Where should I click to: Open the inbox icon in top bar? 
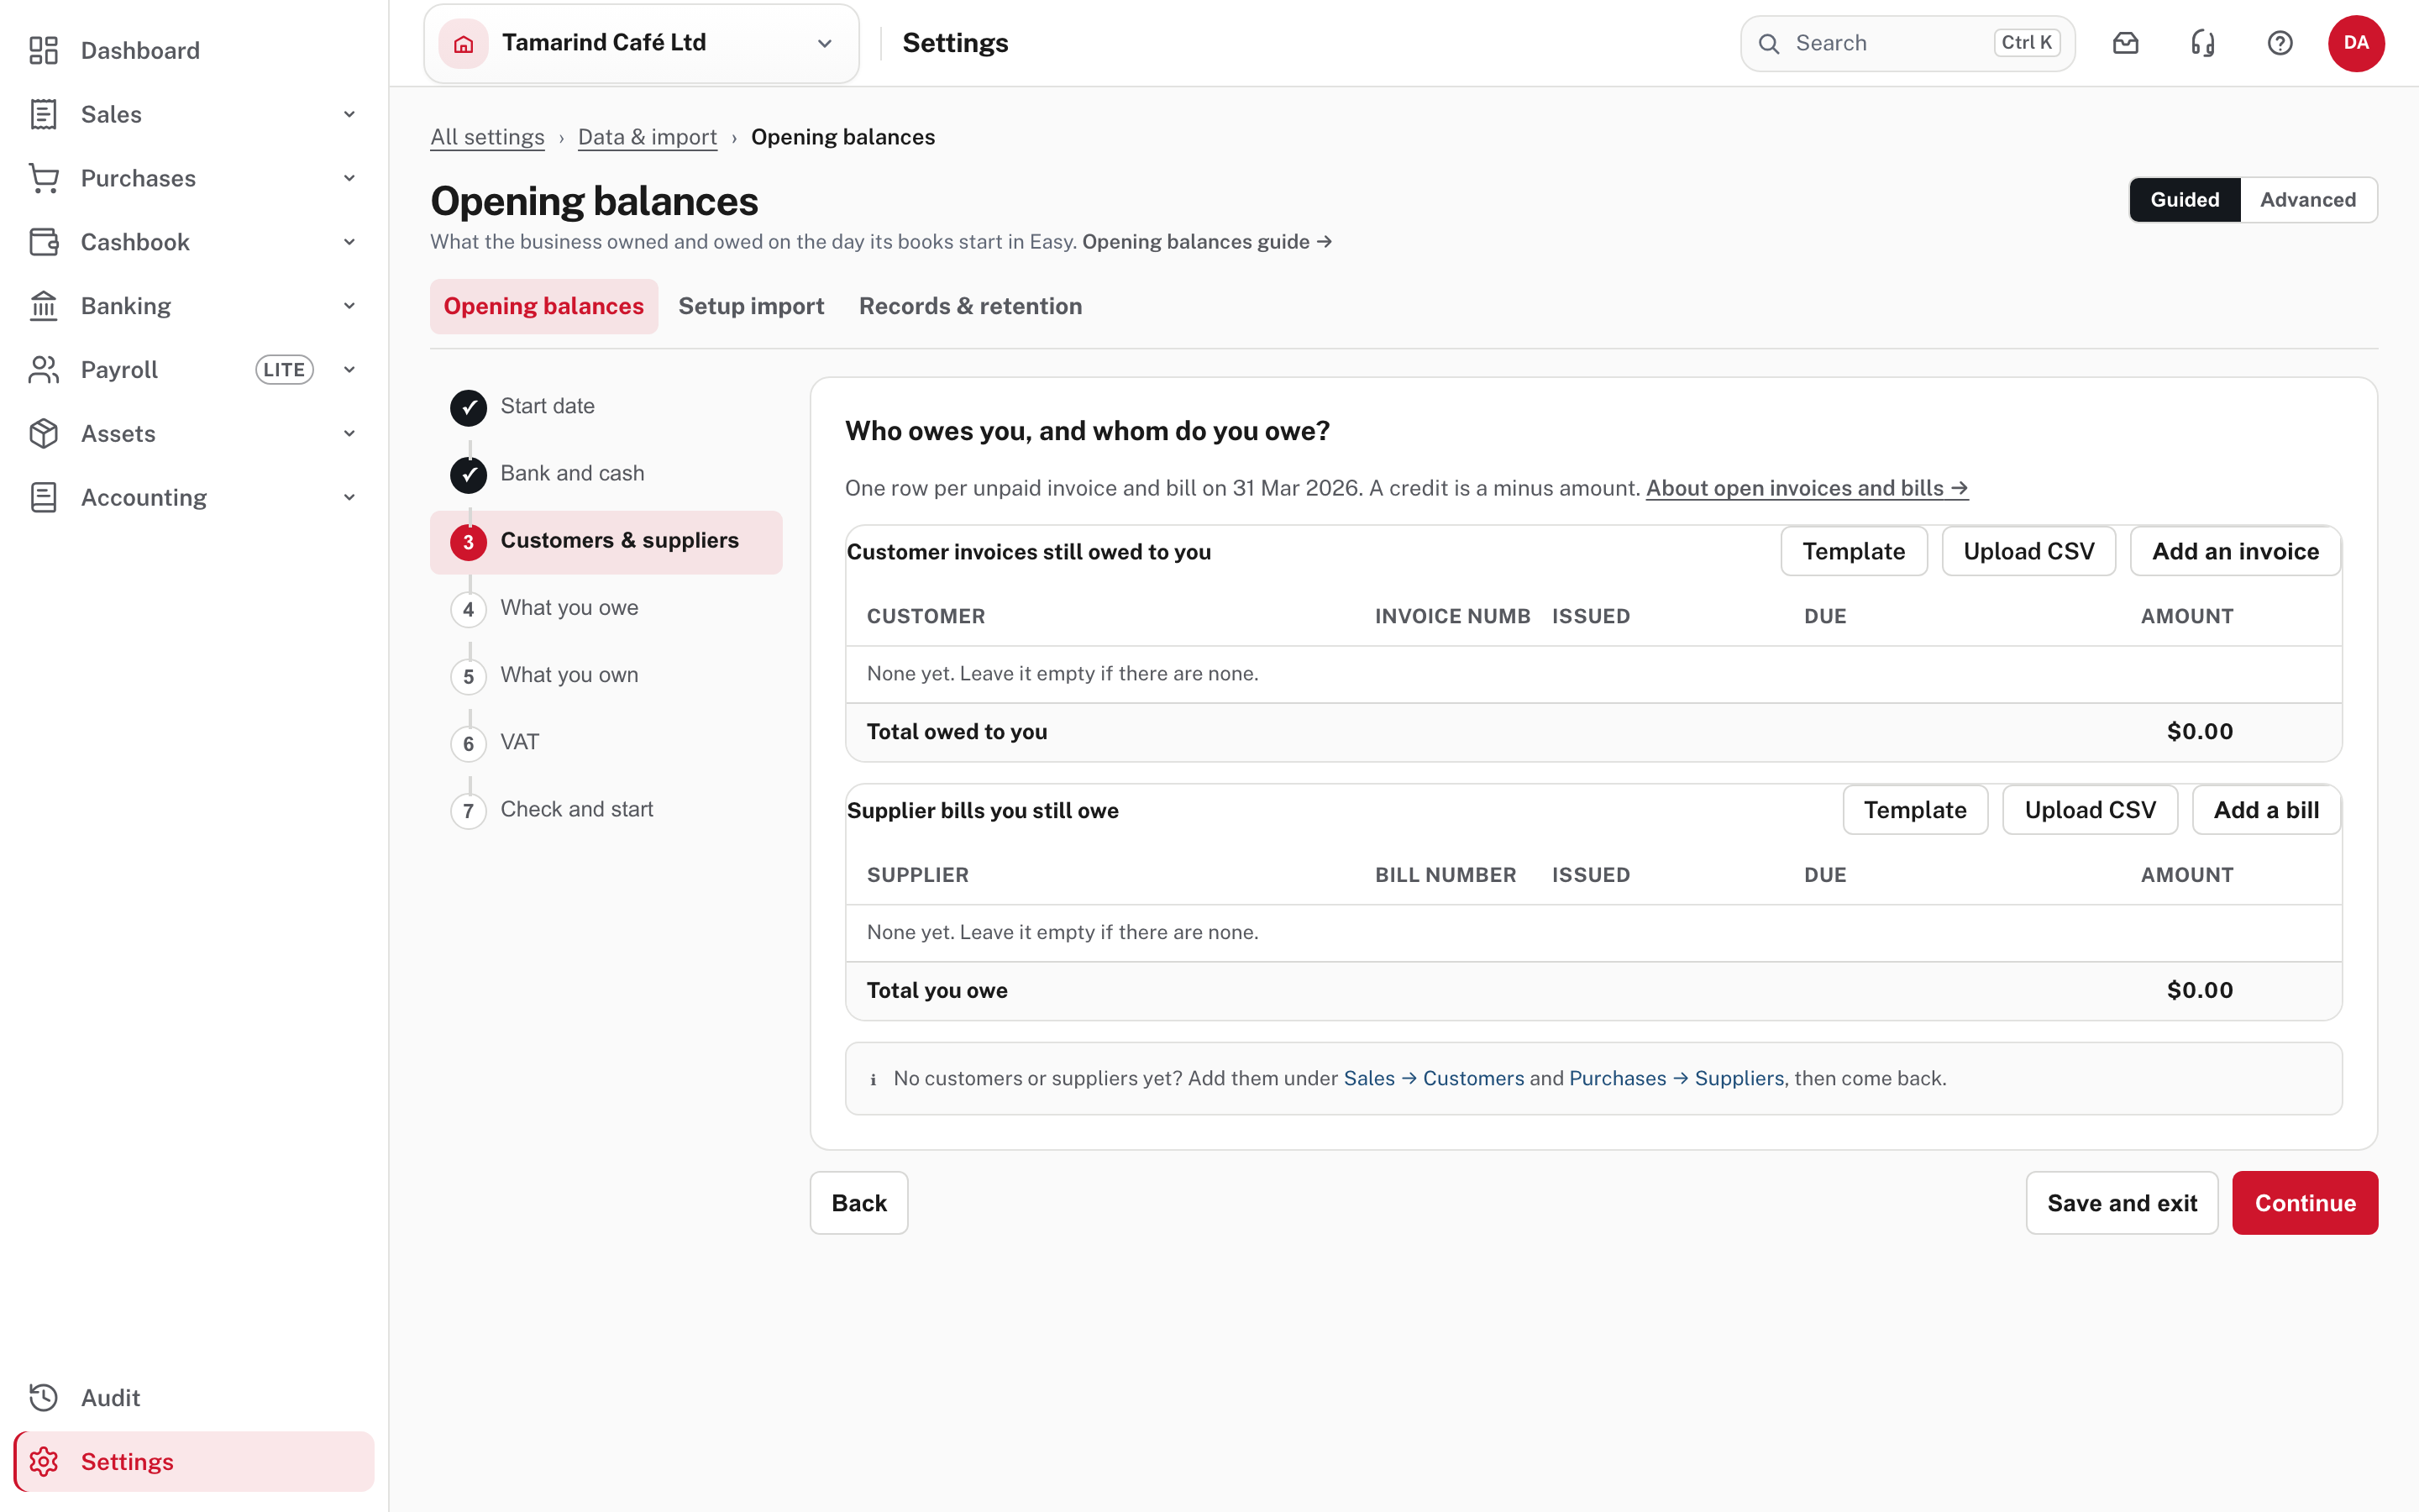tap(2125, 43)
